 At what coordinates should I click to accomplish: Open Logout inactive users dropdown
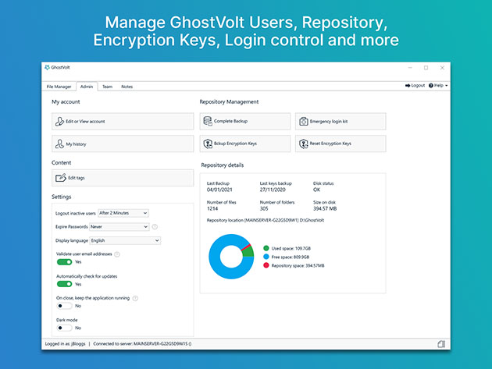pos(123,213)
